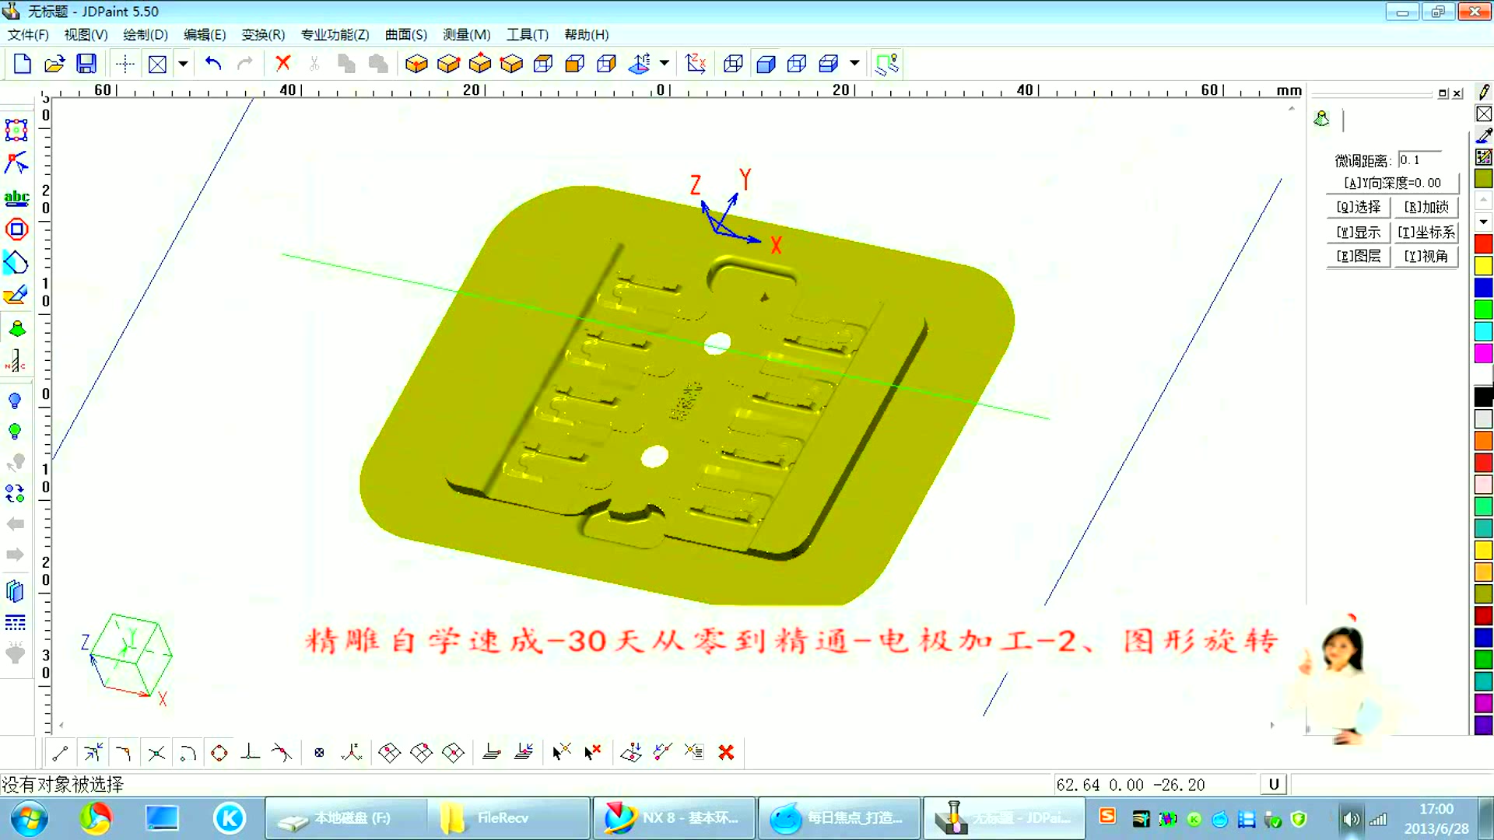Toggle the [R]加锁 lock option
The width and height of the screenshot is (1494, 840).
tap(1426, 207)
